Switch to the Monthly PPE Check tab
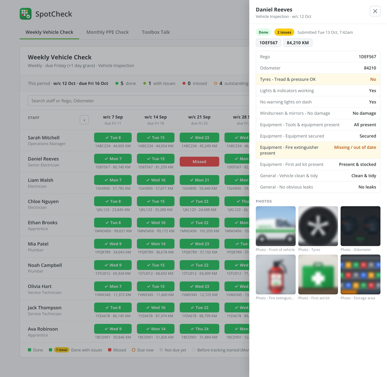The height and width of the screenshot is (377, 387). 108,32
